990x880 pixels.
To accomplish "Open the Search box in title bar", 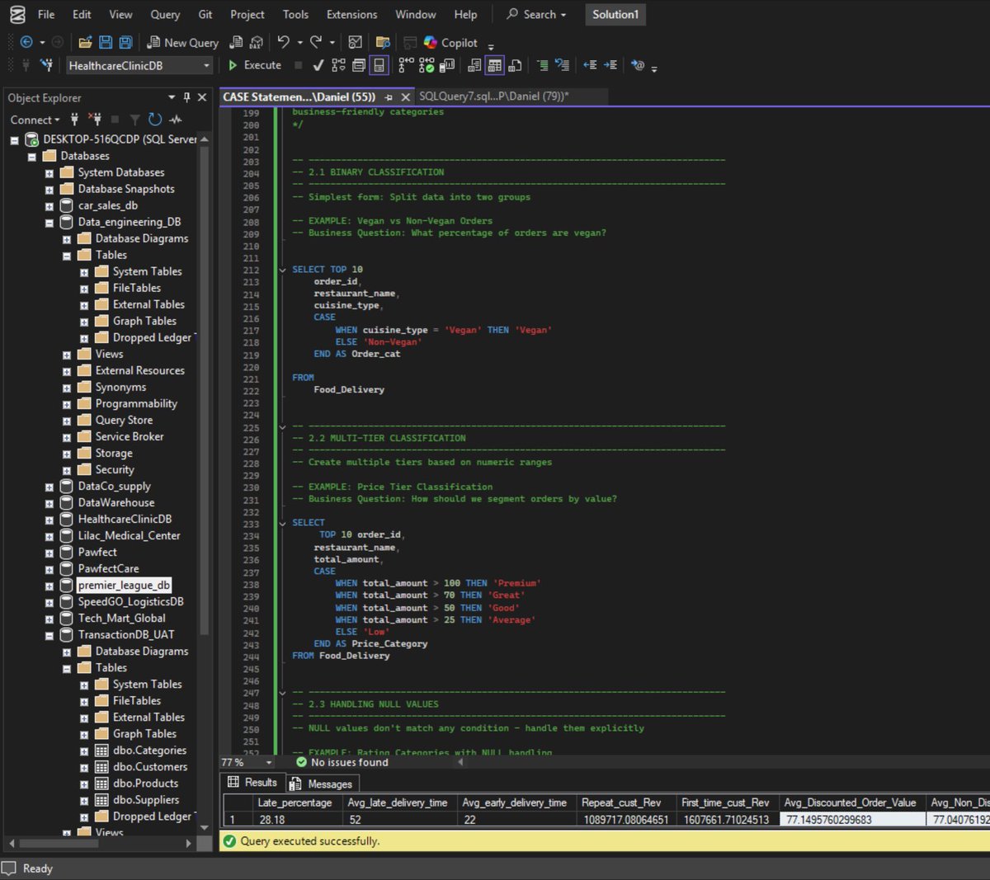I will 536,14.
